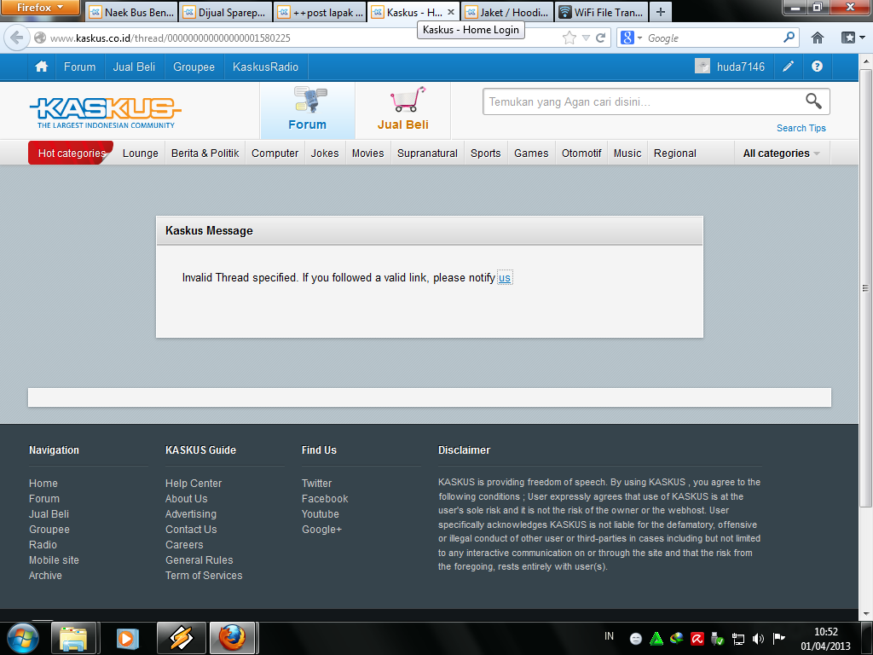Open the Computer category
873x655 pixels.
[275, 154]
